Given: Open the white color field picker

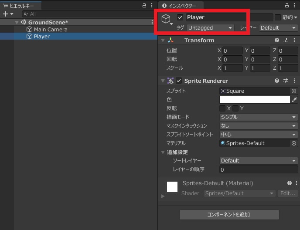Looking at the screenshot, I should [255, 100].
